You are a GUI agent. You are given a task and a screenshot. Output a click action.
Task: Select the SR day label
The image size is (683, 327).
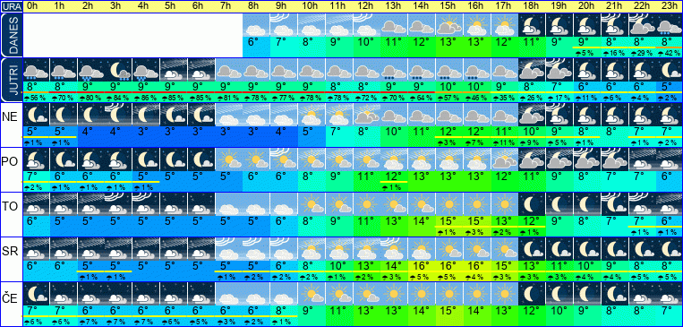click(9, 252)
